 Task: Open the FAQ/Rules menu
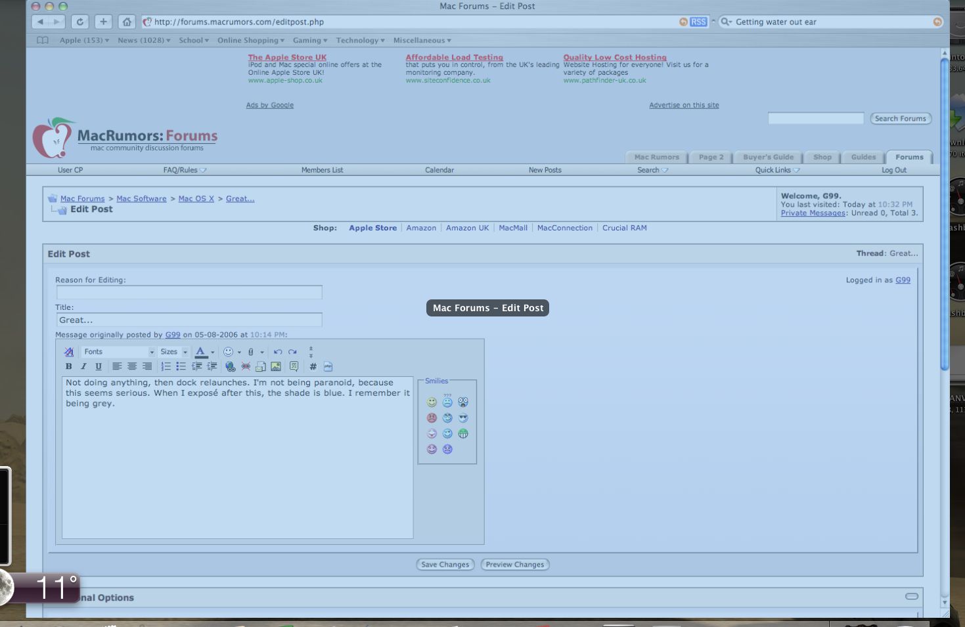(x=185, y=170)
